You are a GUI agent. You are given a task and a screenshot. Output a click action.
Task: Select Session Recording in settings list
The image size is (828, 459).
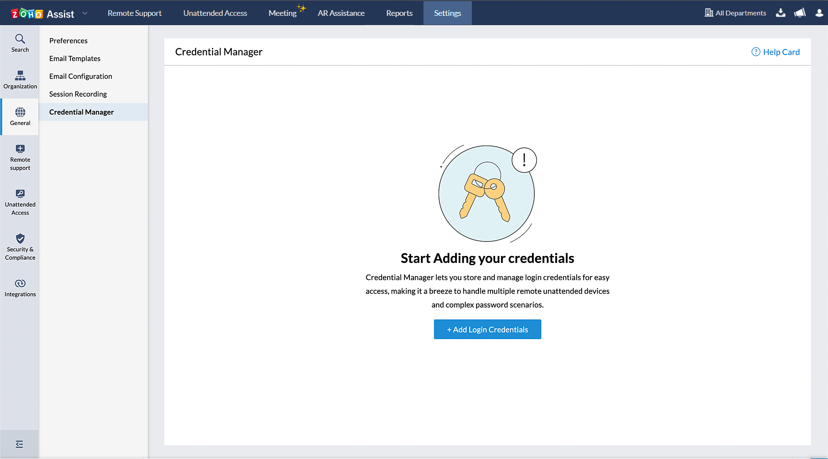(x=78, y=94)
